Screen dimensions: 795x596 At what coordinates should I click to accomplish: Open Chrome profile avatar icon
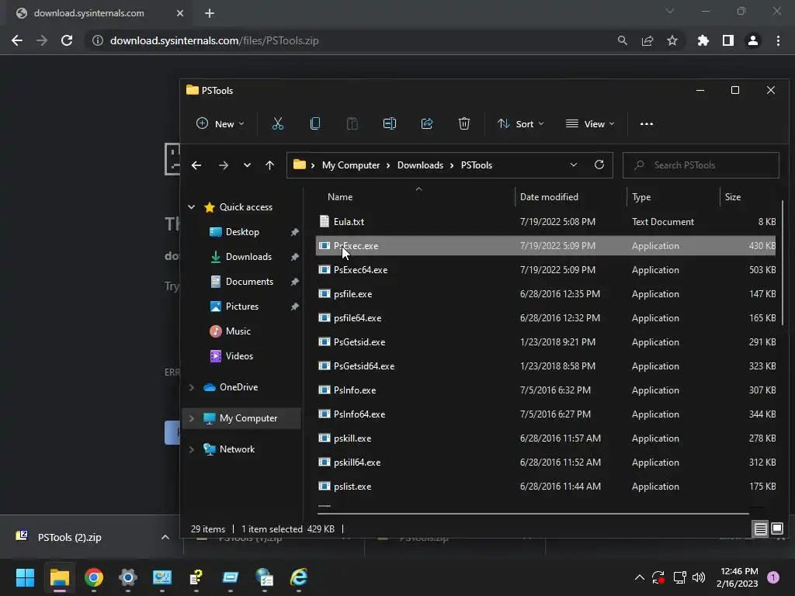point(753,40)
